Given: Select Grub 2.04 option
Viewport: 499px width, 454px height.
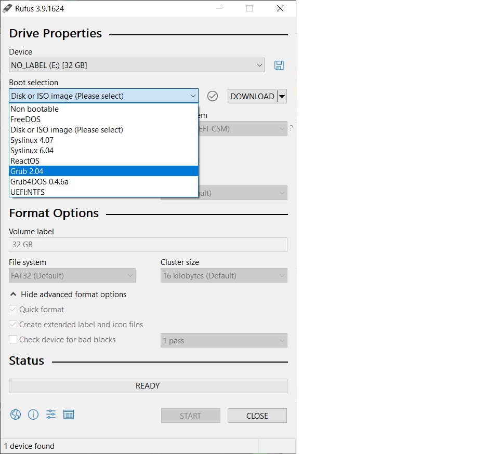Looking at the screenshot, I should point(103,171).
